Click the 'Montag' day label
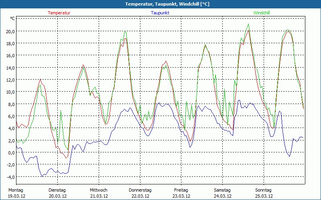 (x=16, y=190)
